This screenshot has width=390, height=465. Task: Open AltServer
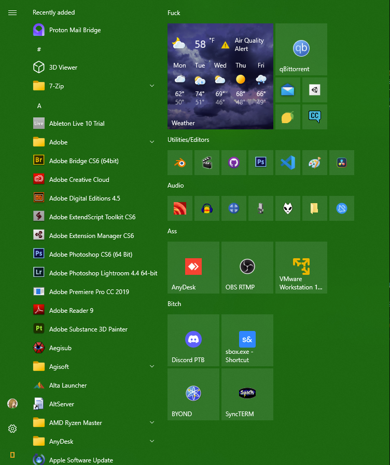click(x=95, y=404)
